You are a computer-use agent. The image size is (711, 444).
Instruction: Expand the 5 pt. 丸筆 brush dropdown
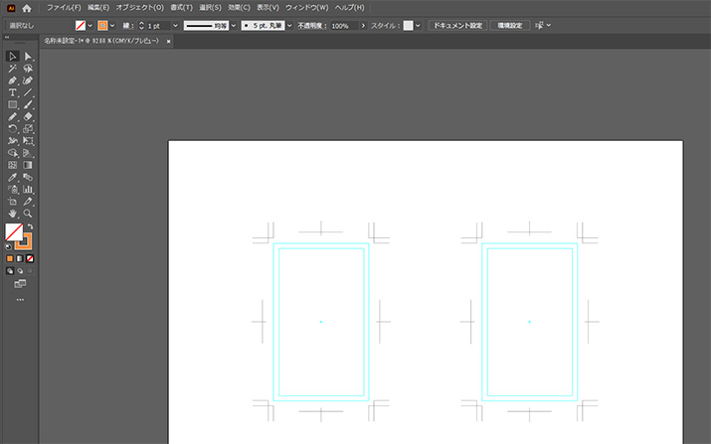pyautogui.click(x=288, y=25)
